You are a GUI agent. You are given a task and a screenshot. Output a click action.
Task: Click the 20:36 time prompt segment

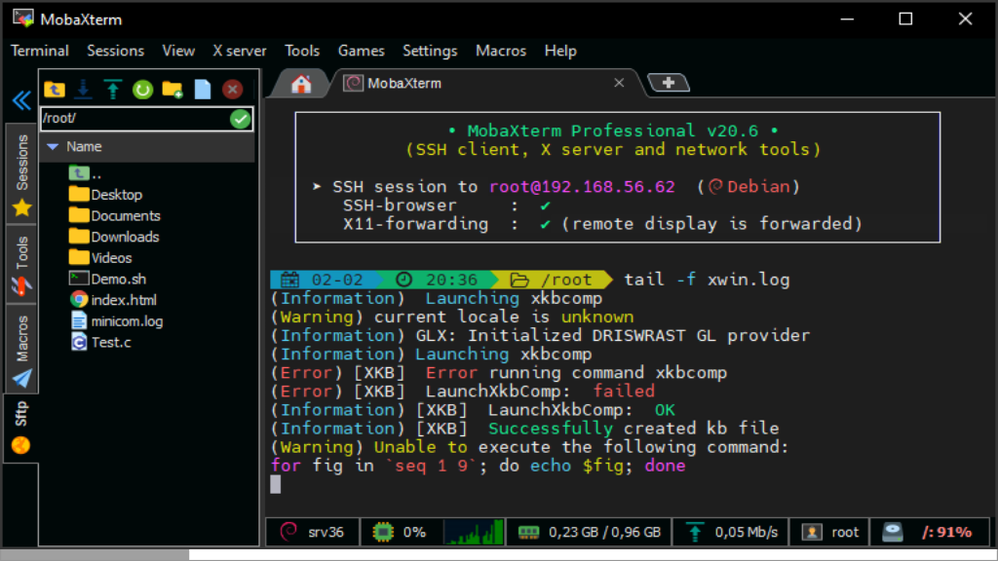440,280
